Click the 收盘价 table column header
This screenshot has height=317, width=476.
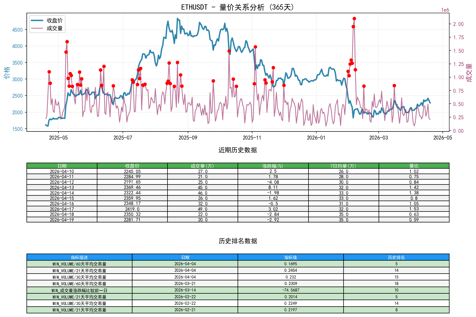click(132, 166)
